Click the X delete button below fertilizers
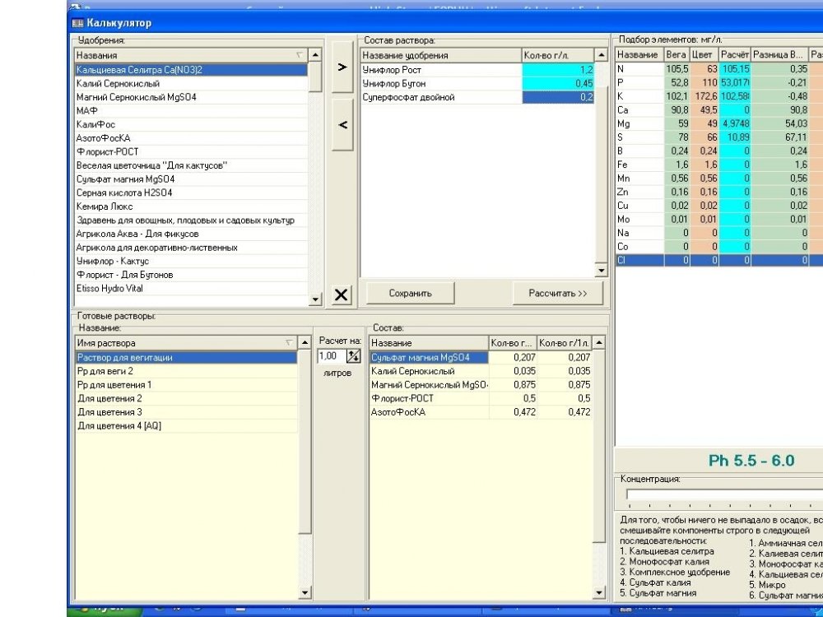Image resolution: width=823 pixels, height=617 pixels. [342, 295]
